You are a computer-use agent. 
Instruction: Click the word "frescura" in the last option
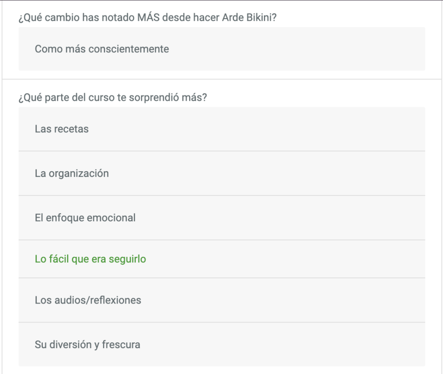(121, 345)
